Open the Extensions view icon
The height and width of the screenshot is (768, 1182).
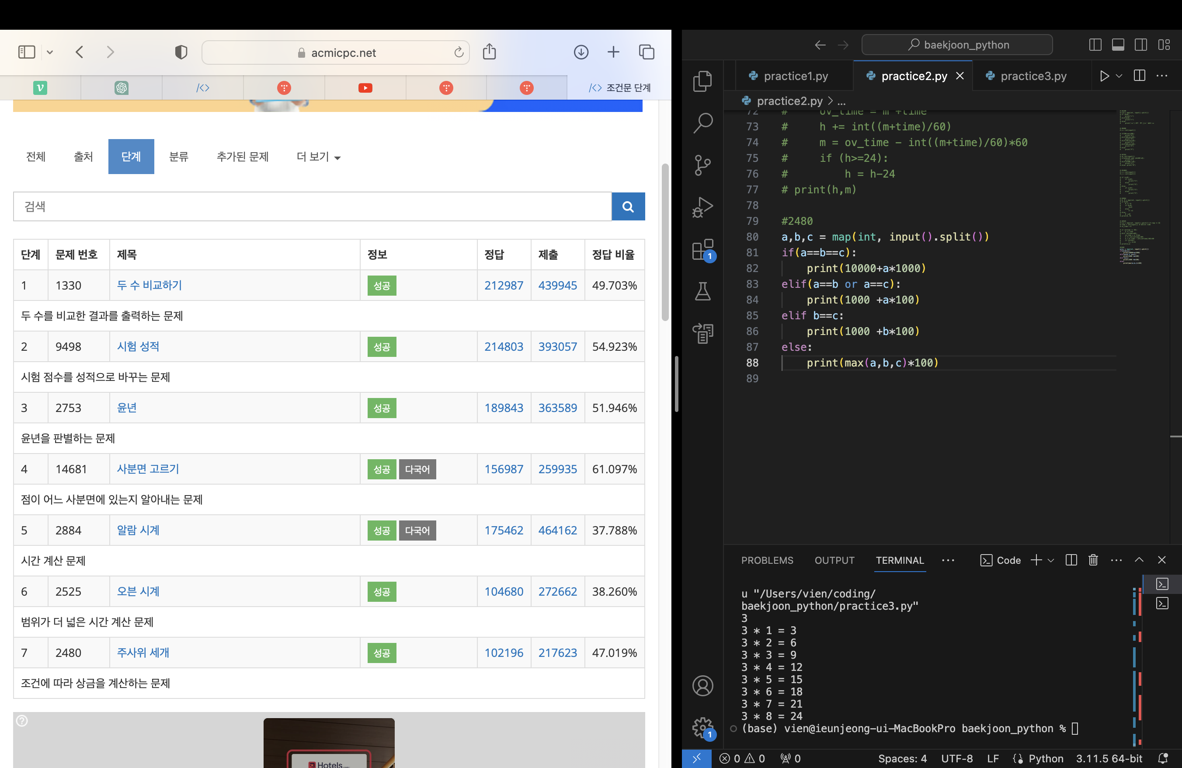tap(702, 249)
